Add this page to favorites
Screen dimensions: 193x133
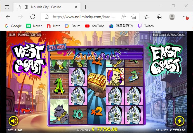[x=133, y=17]
